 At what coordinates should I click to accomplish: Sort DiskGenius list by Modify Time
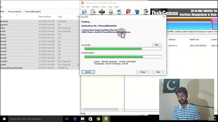coord(194,40)
